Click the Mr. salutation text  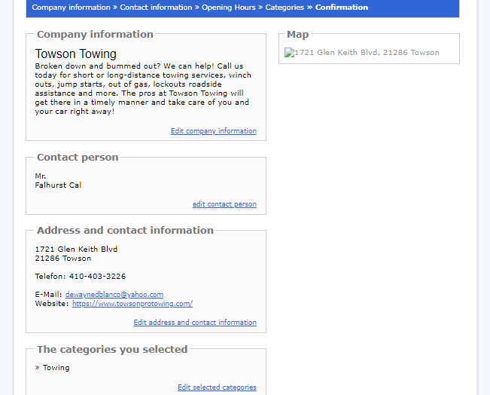coord(41,176)
